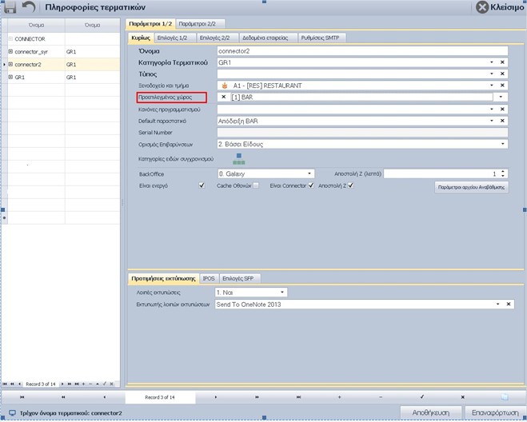Click the Serial Number input field

362,133
